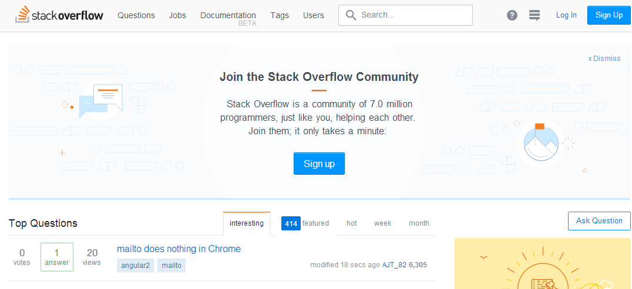Dismiss the community join banner
The width and height of the screenshot is (632, 289).
tap(604, 59)
